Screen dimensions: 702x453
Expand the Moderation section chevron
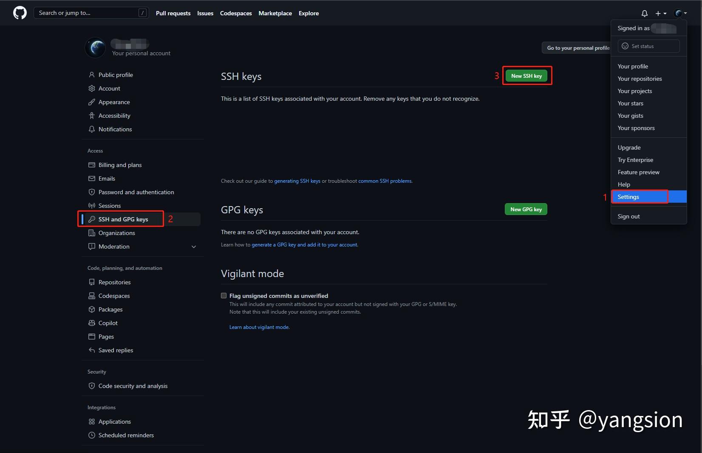193,246
